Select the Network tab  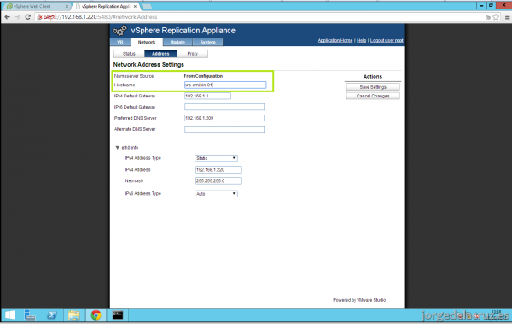coord(147,42)
